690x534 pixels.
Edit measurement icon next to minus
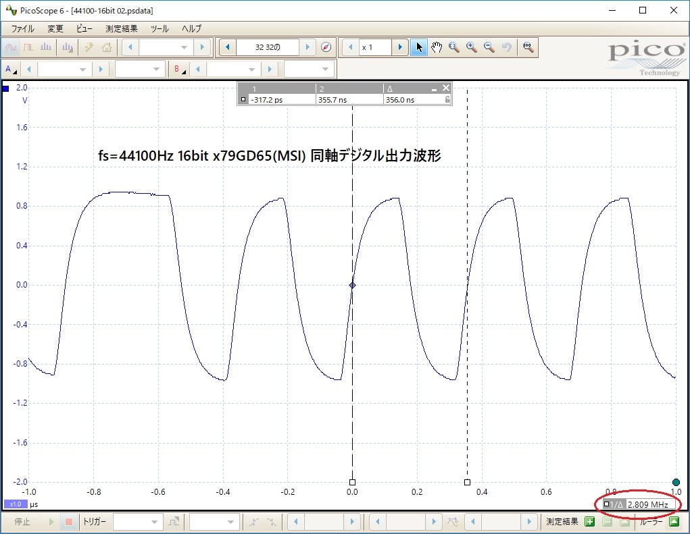coord(624,522)
